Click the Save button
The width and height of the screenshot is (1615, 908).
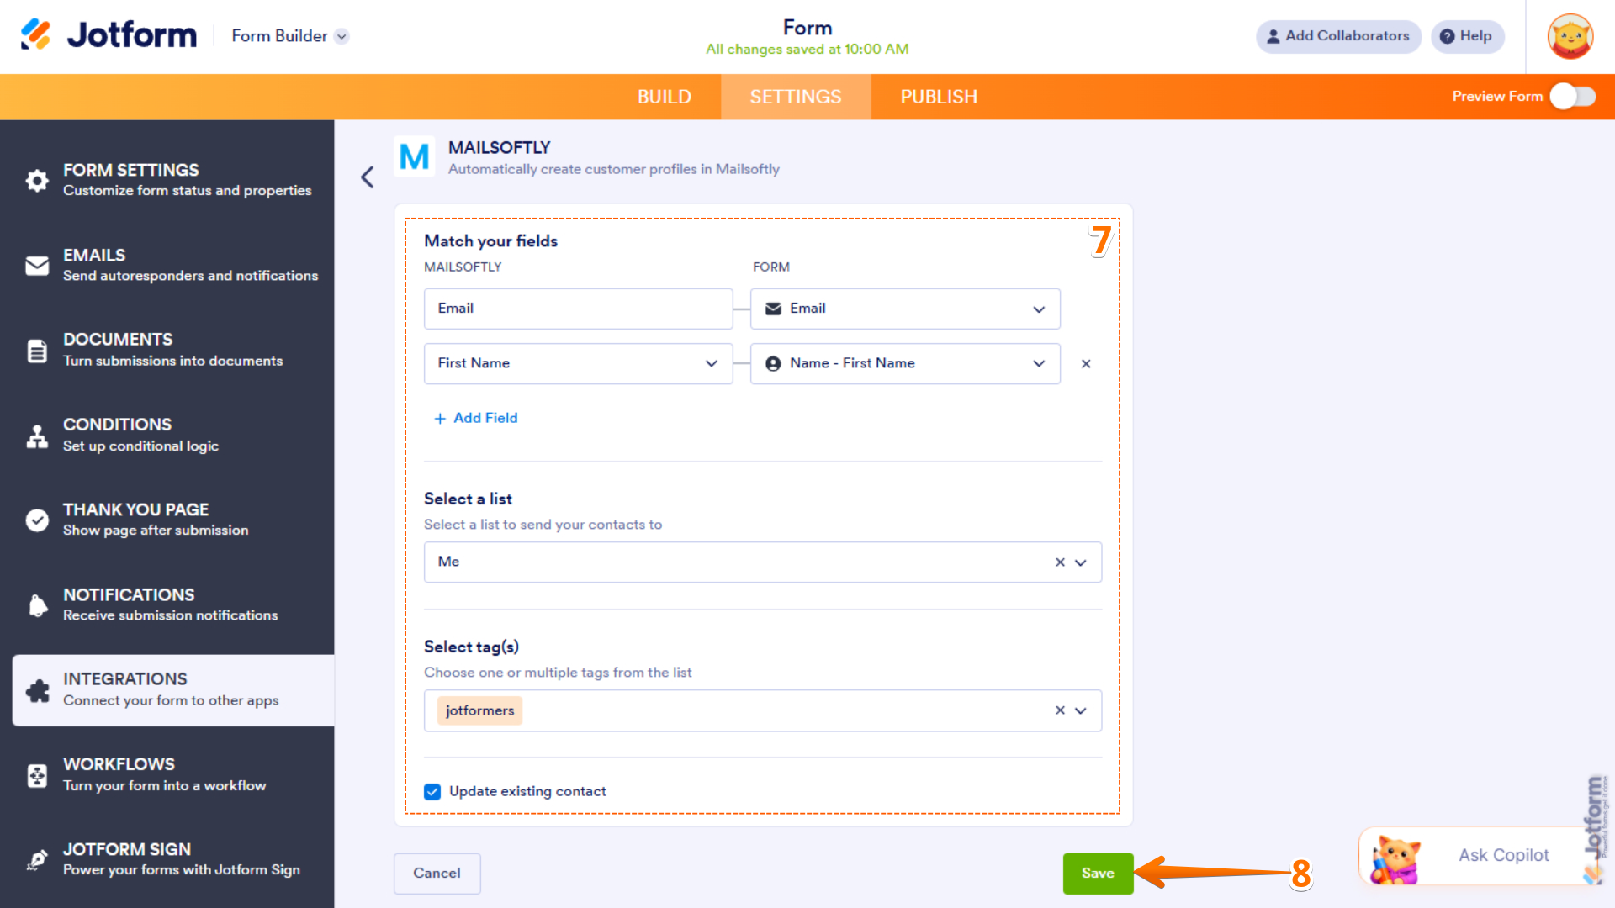tap(1098, 874)
